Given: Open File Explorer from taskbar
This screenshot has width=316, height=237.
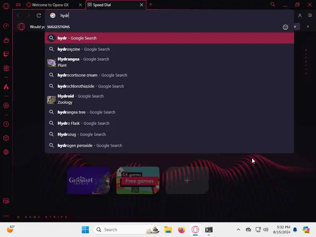Looking at the screenshot, I should (168, 230).
